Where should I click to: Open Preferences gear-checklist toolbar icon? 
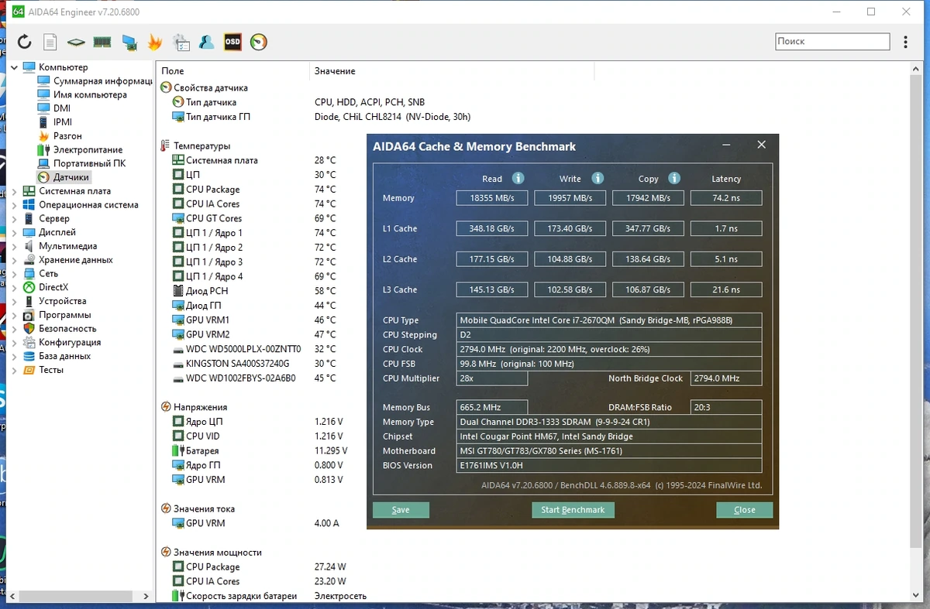click(181, 42)
